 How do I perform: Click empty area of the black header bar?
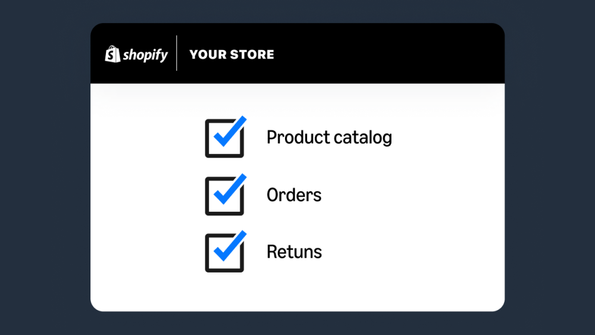(x=387, y=54)
